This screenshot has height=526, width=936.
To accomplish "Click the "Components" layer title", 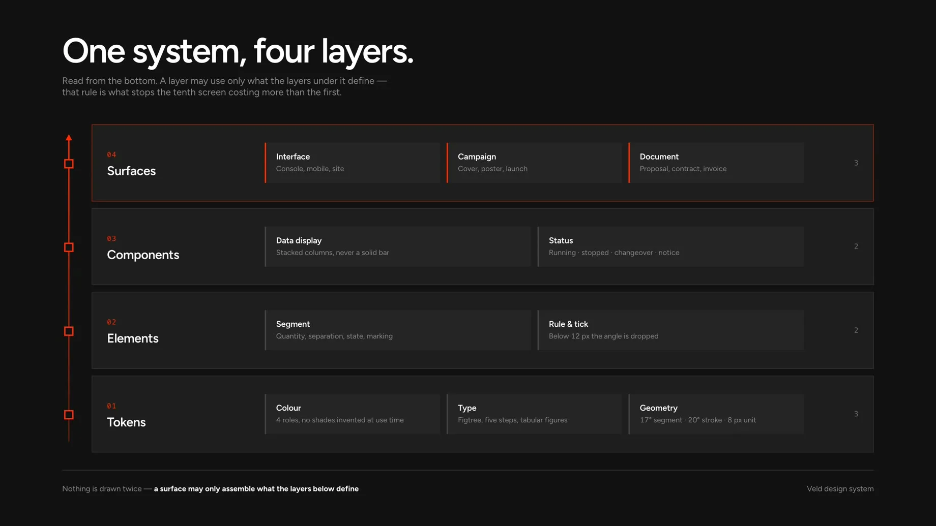I will [143, 255].
